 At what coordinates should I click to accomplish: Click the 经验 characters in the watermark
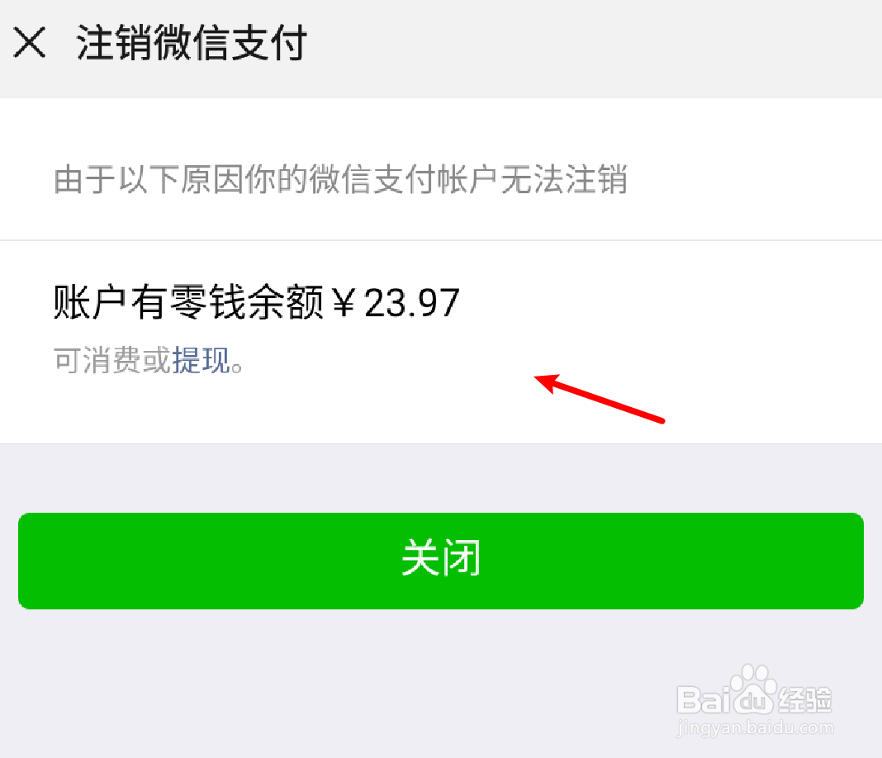tap(805, 700)
